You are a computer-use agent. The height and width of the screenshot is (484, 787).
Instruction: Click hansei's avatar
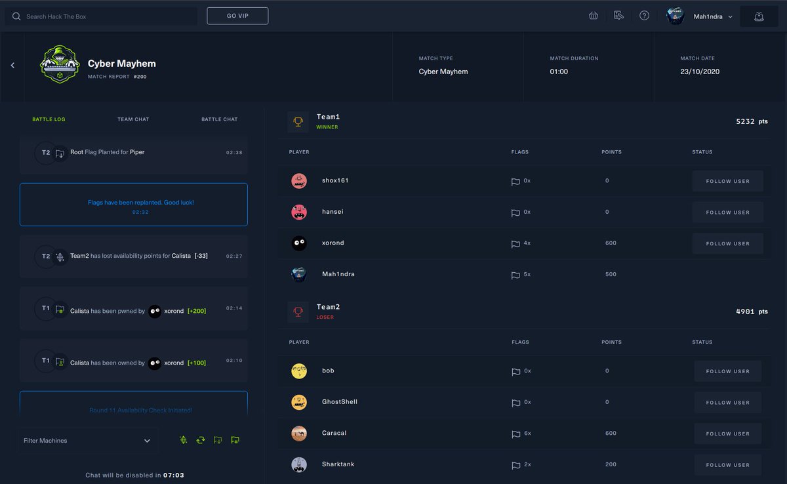click(x=299, y=212)
